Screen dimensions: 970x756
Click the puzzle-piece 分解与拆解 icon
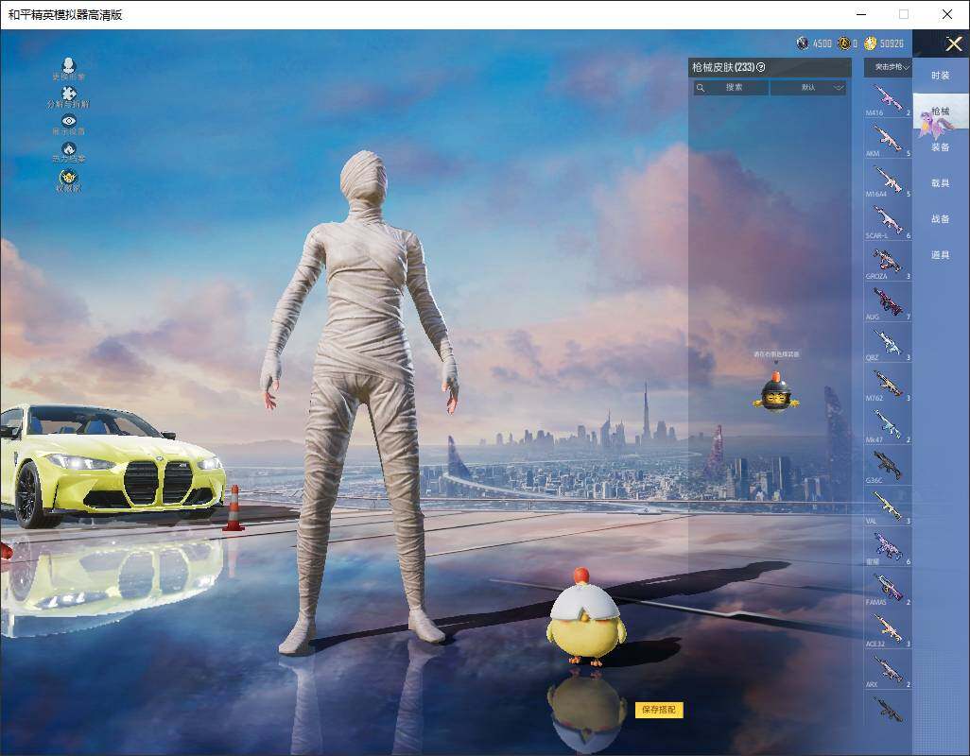[x=69, y=97]
